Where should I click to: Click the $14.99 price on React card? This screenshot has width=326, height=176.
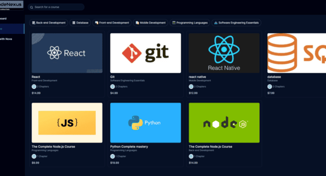pos(36,93)
